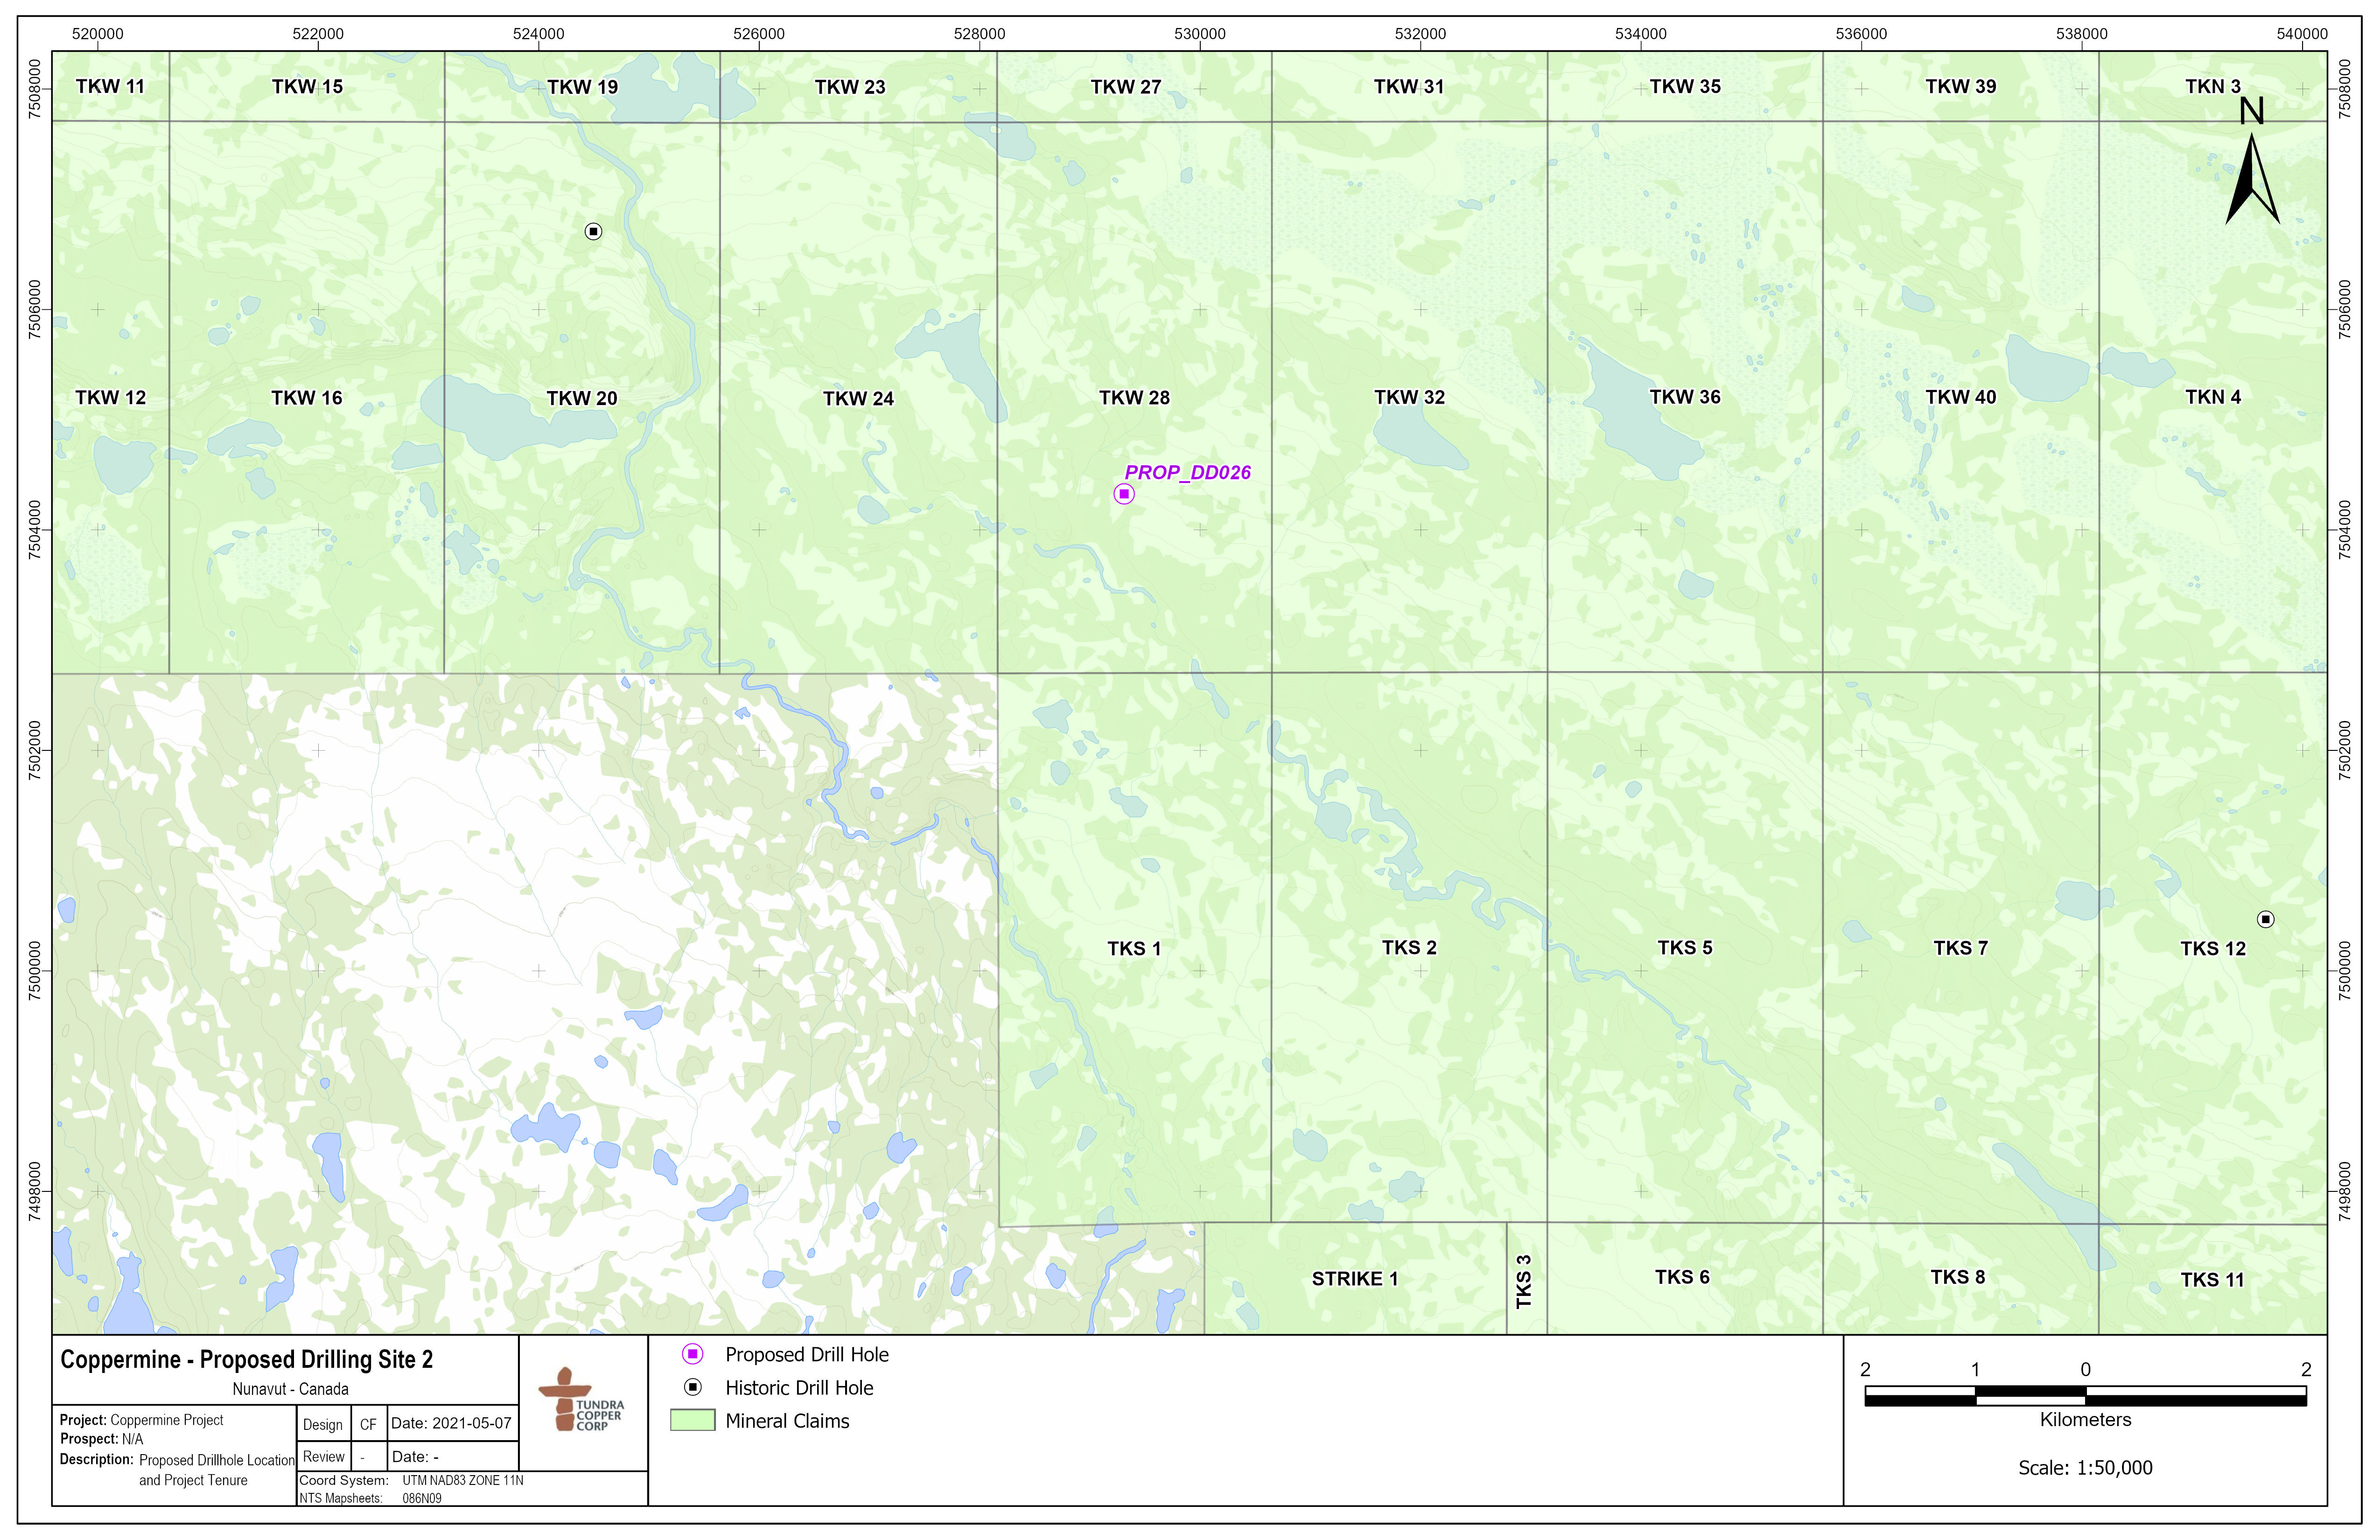This screenshot has width=2380, height=1540.
Task: Click the kilometers scale bar
Action: tap(2085, 1396)
